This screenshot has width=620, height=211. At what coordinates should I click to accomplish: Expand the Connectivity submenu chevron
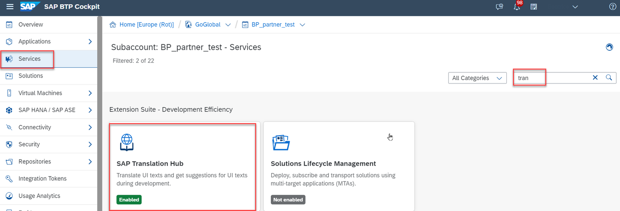pos(90,127)
